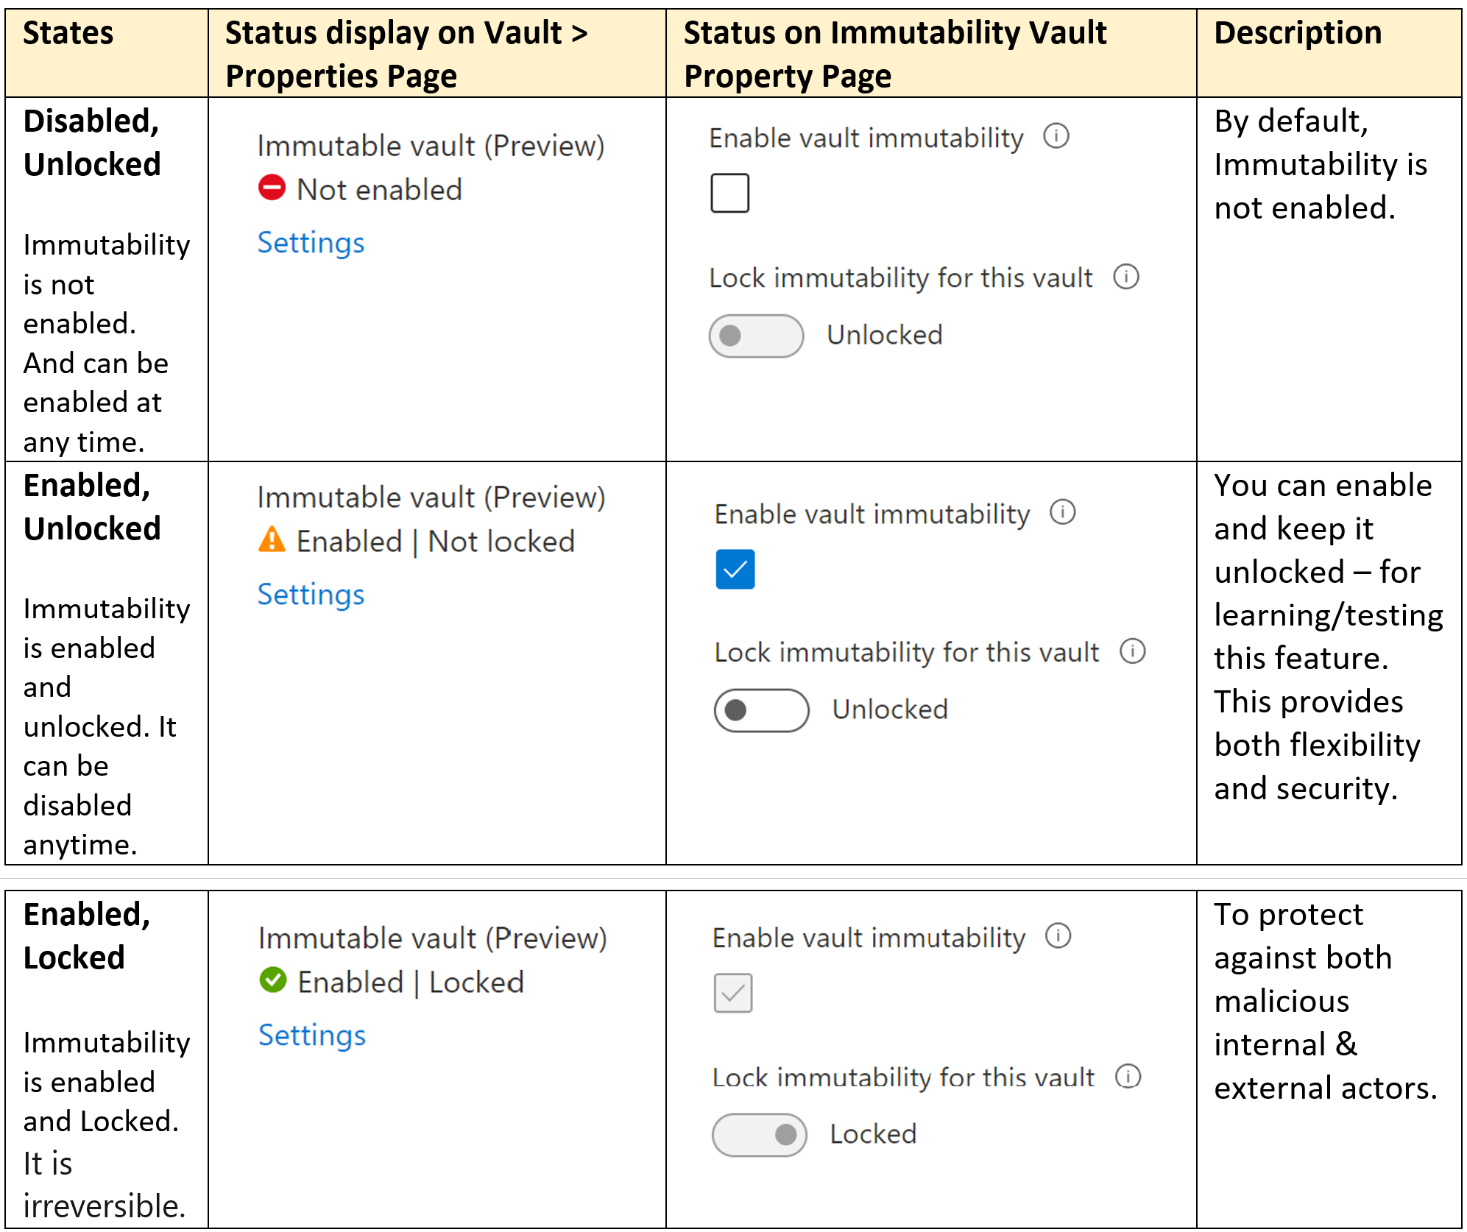Open Settings link under Not enabled status

(311, 243)
